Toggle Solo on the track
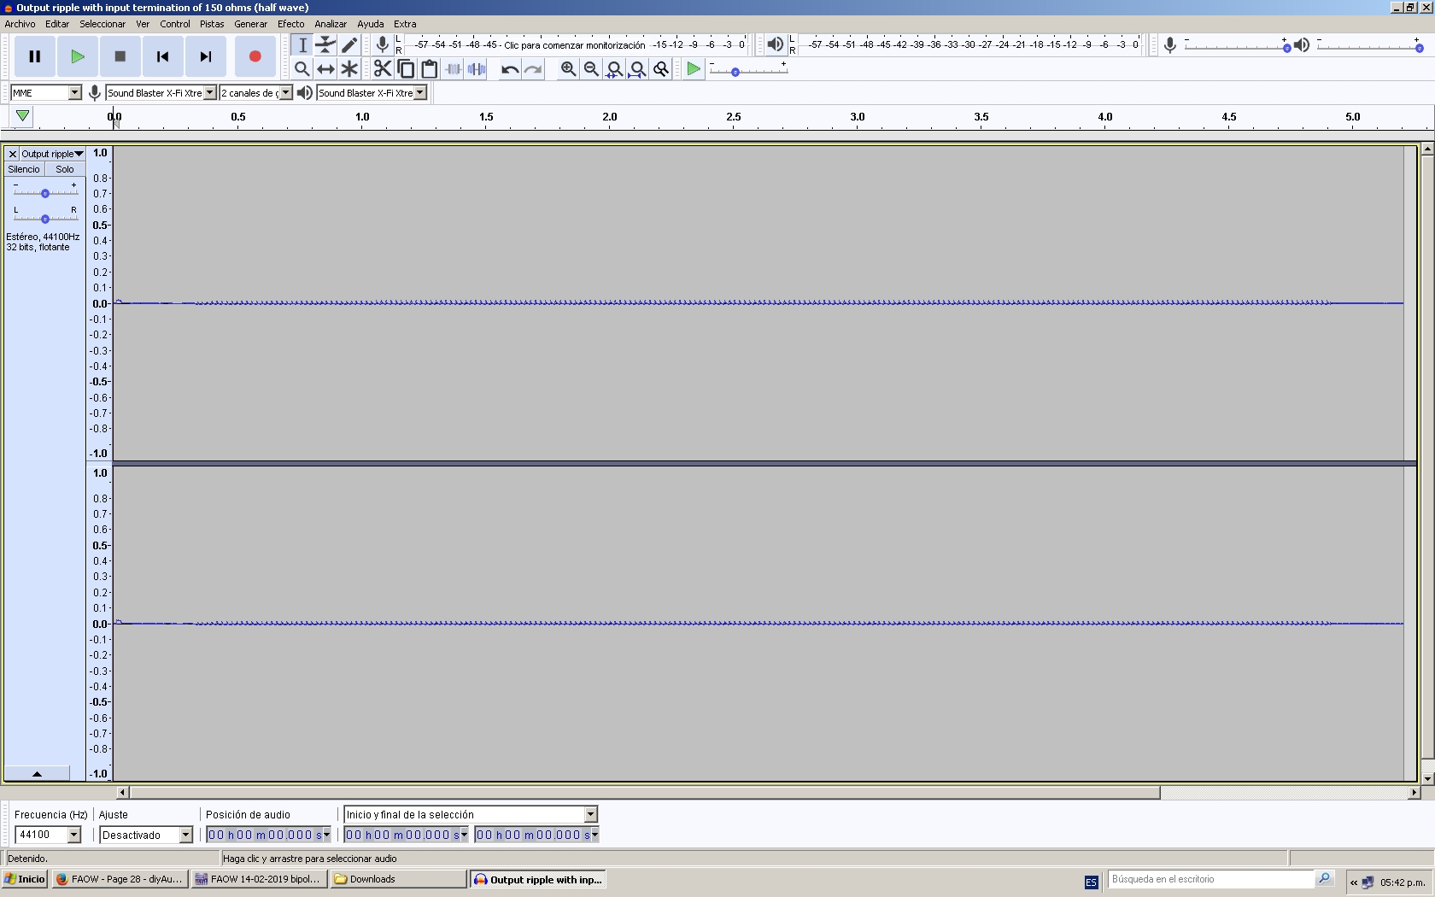The height and width of the screenshot is (897, 1435). click(65, 169)
